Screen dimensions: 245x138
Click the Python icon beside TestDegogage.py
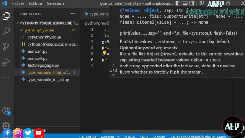23,65
